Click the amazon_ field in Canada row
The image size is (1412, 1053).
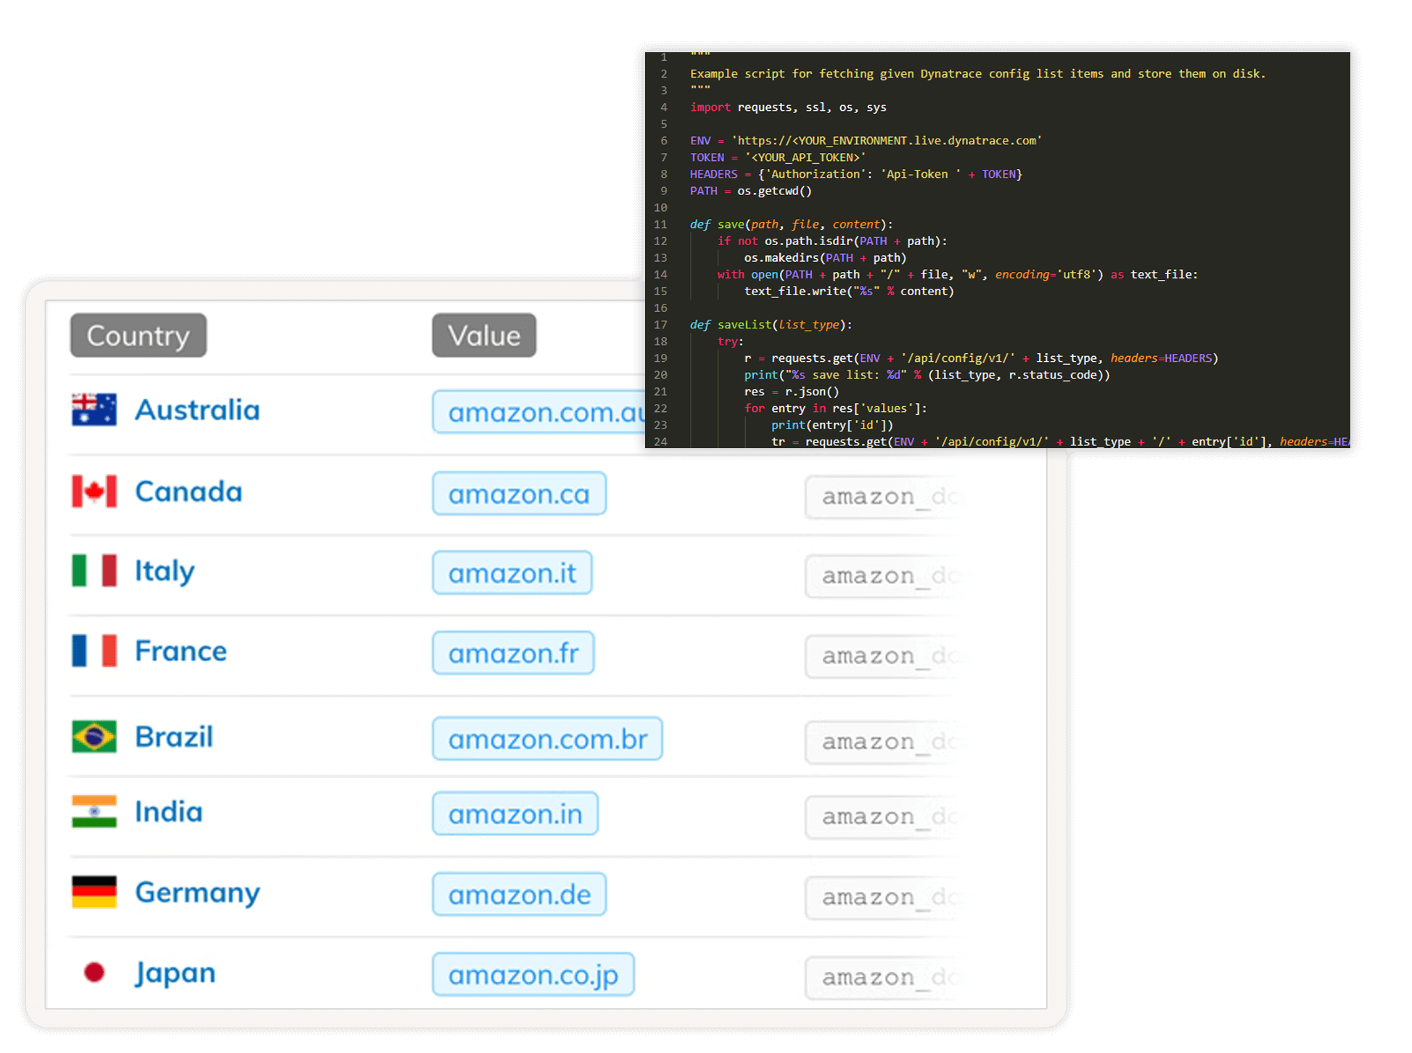coord(882,497)
